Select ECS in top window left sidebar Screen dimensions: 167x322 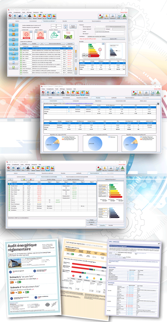pos(13,59)
